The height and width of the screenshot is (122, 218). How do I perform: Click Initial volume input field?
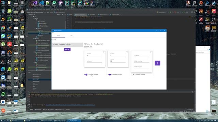pos(141,61)
